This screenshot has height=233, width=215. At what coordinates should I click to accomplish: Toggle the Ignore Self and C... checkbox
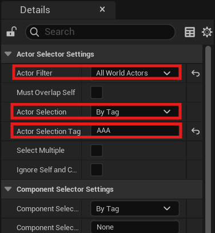[97, 169]
